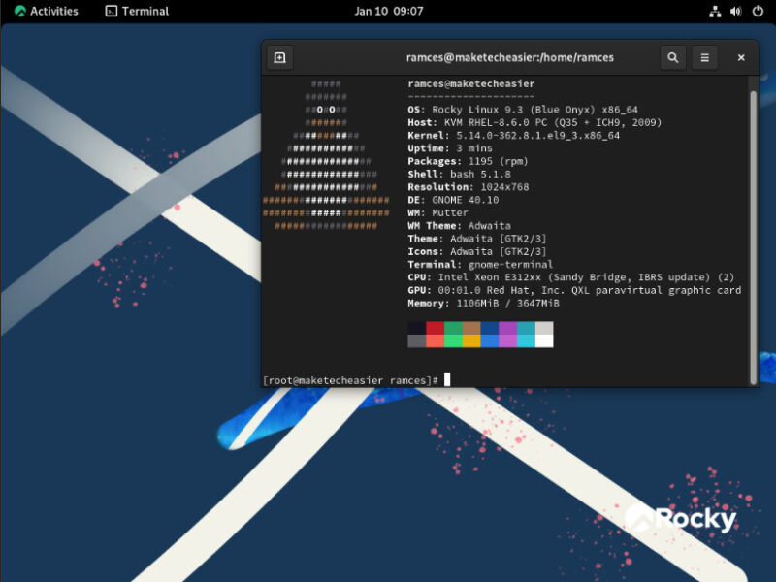Click the terminal title bar text

(x=508, y=57)
